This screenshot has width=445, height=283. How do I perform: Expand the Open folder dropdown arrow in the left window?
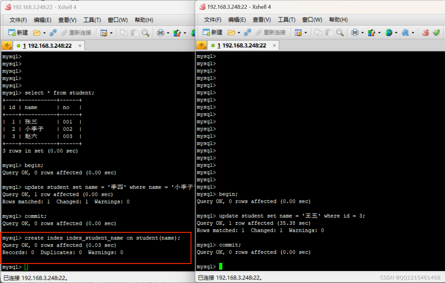(x=44, y=33)
